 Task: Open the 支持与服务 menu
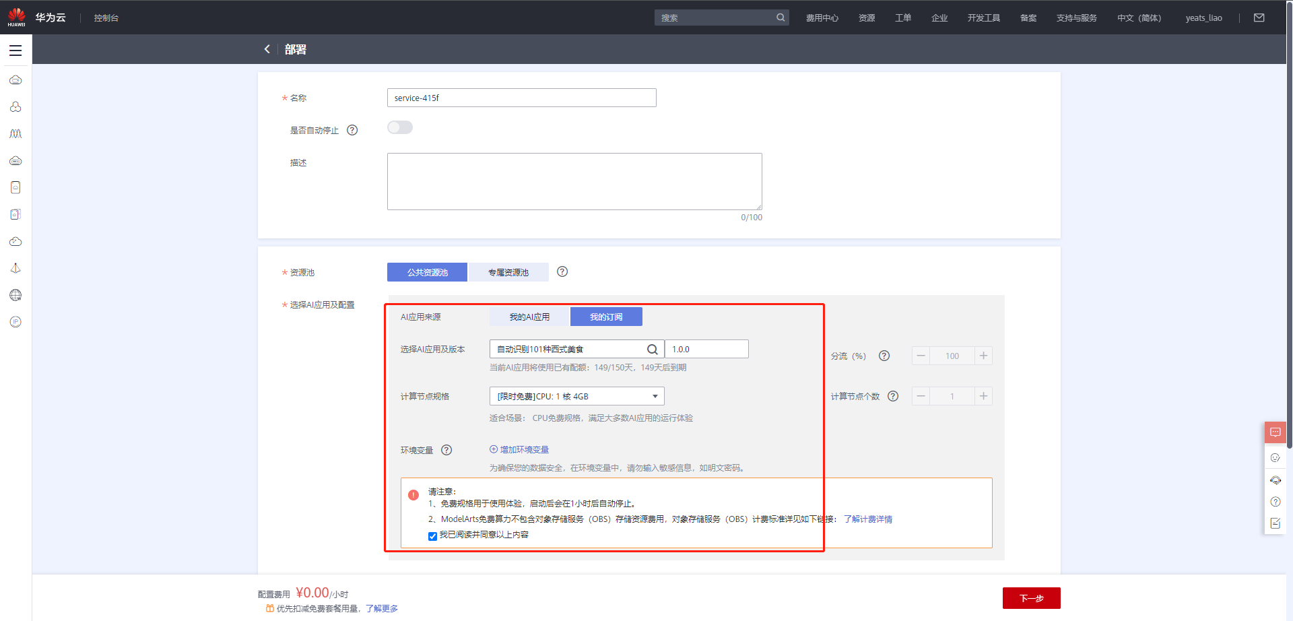click(1076, 18)
